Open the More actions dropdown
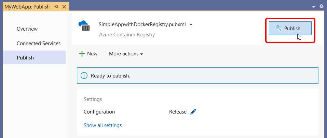This screenshot has height=138, width=327. coord(126,54)
